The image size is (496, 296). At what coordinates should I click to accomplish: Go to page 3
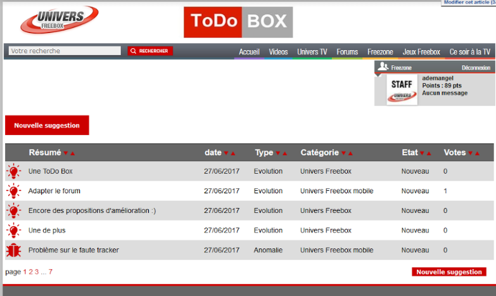37,272
